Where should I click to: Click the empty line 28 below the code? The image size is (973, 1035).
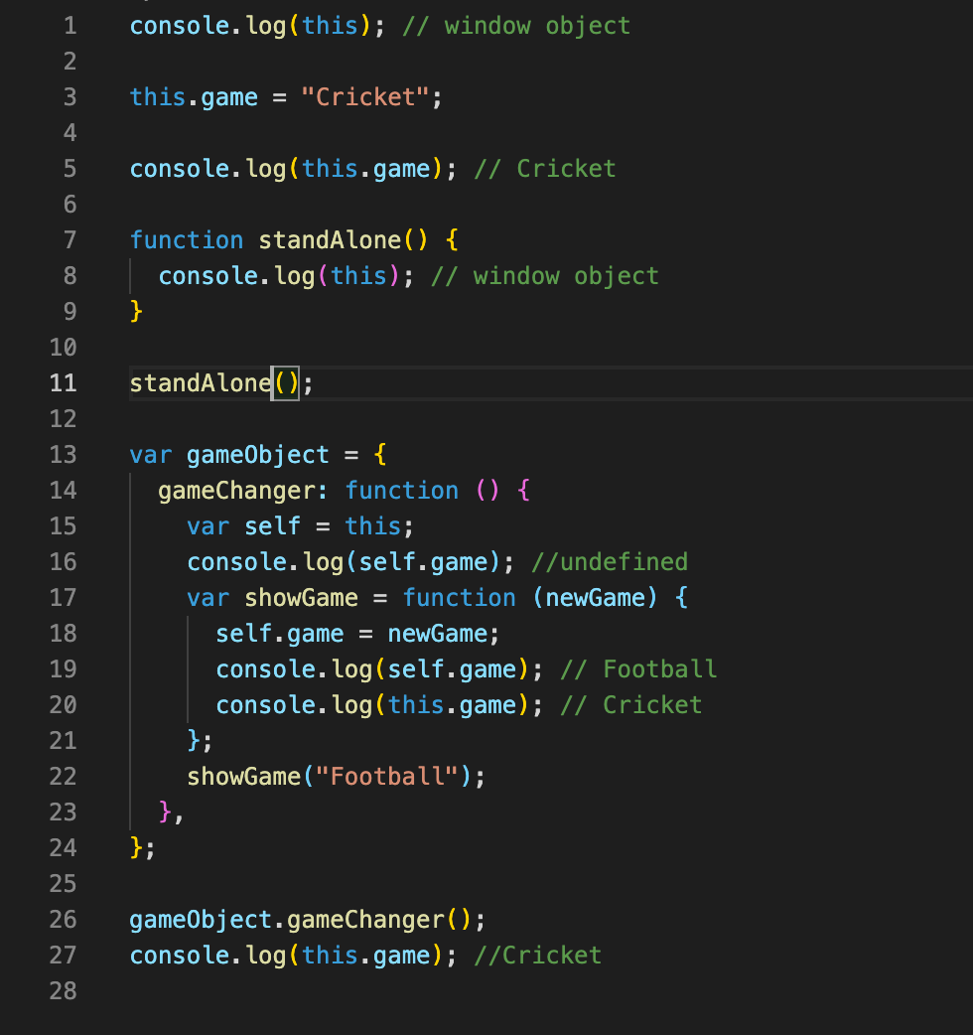point(199,990)
